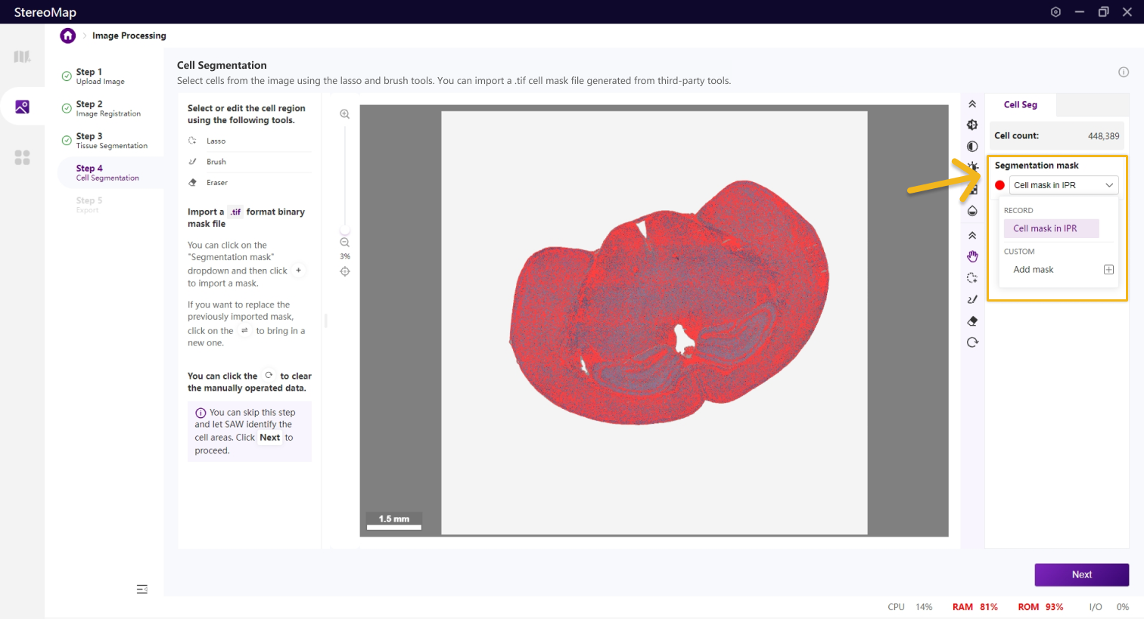
Task: Collapse the upper image toolbar chevron
Action: (x=972, y=104)
